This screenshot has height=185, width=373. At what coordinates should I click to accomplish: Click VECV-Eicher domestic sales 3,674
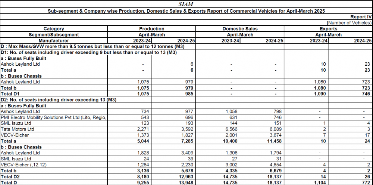click(x=276, y=135)
